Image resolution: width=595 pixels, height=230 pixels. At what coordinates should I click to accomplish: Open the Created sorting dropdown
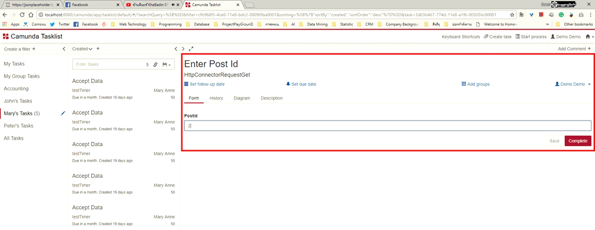click(x=83, y=49)
